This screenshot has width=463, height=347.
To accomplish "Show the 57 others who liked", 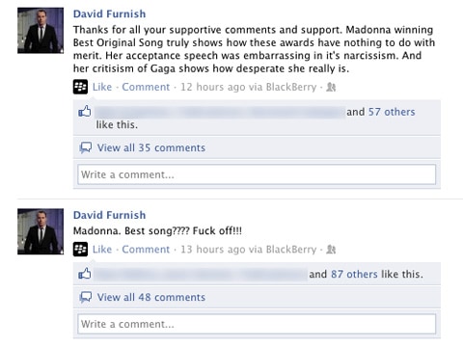I will coord(392,112).
